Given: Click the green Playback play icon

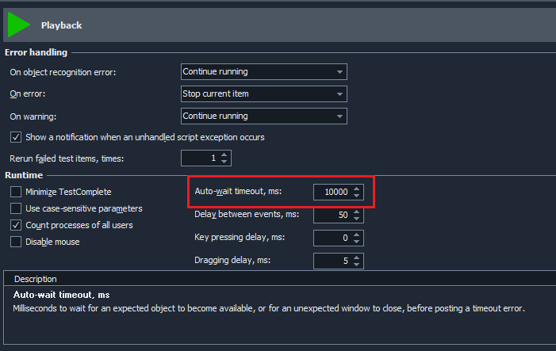Looking at the screenshot, I should tap(18, 25).
